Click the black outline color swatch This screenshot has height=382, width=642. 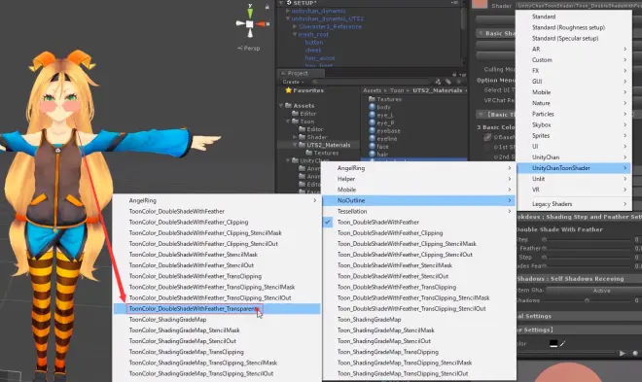(553, 343)
